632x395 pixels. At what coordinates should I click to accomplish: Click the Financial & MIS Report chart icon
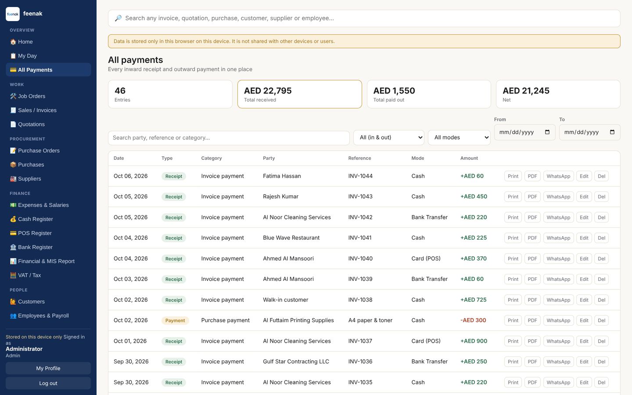coord(13,261)
